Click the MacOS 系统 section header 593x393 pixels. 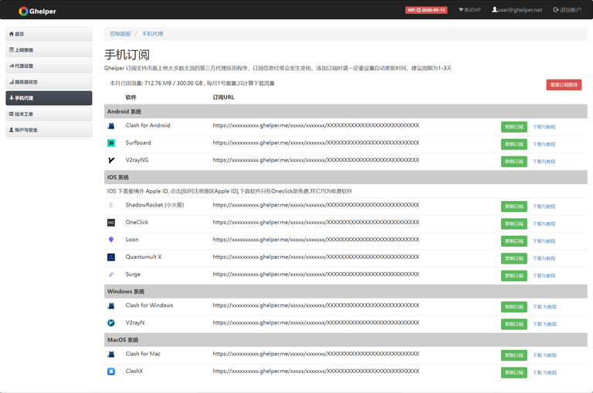click(x=346, y=340)
